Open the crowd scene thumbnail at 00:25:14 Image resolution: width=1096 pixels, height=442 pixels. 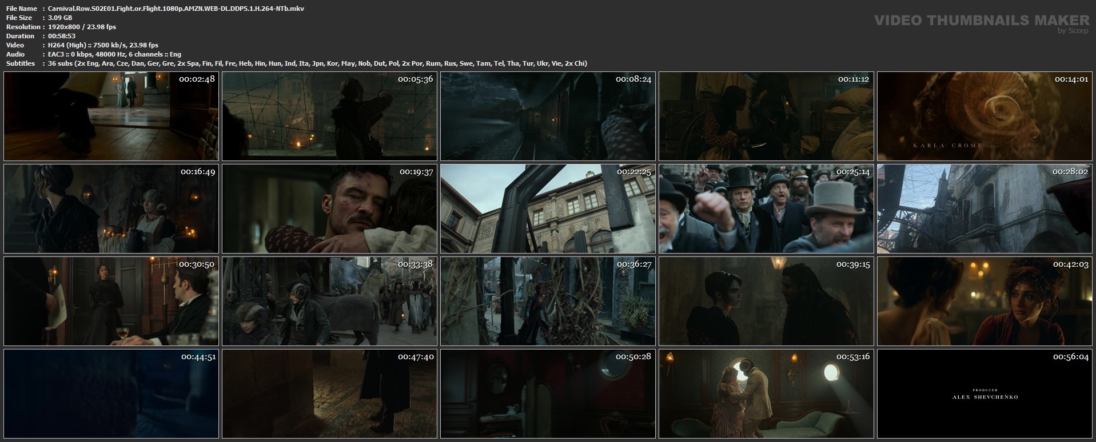pyautogui.click(x=766, y=209)
